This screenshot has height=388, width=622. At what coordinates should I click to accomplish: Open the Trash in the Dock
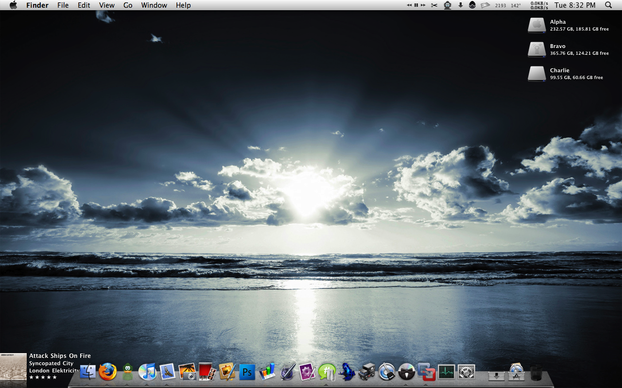[x=536, y=372]
